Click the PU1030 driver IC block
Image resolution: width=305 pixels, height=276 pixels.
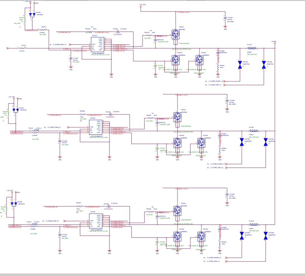[96, 221]
